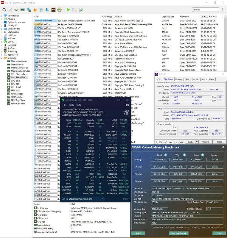227x238 pixels.
Task: Open Tools menu in ZenTimings
Action: click(x=71, y=105)
